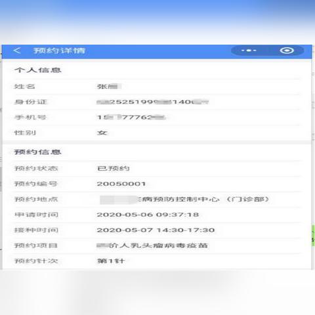The width and height of the screenshot is (315, 315).
Task: Click the 申请时间 label
Action: (x=36, y=215)
